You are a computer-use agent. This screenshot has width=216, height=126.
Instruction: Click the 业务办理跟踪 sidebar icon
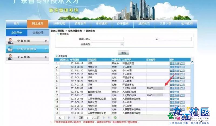(x=10, y=49)
